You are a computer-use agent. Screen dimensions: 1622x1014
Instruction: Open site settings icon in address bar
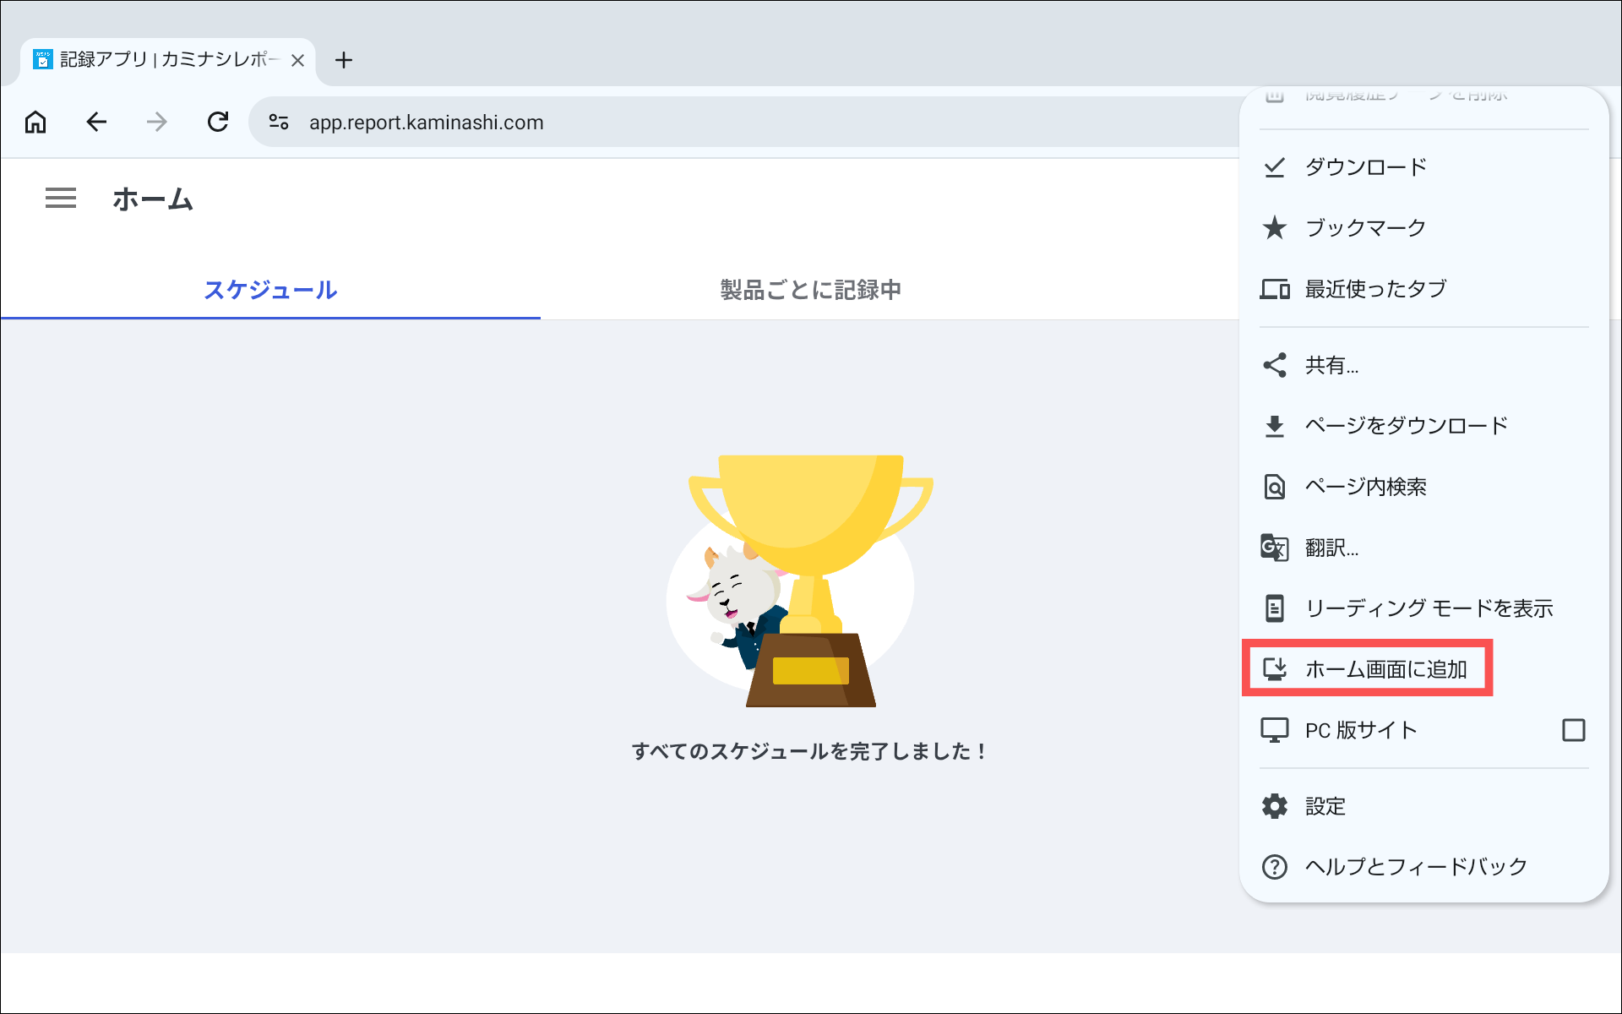tap(279, 123)
